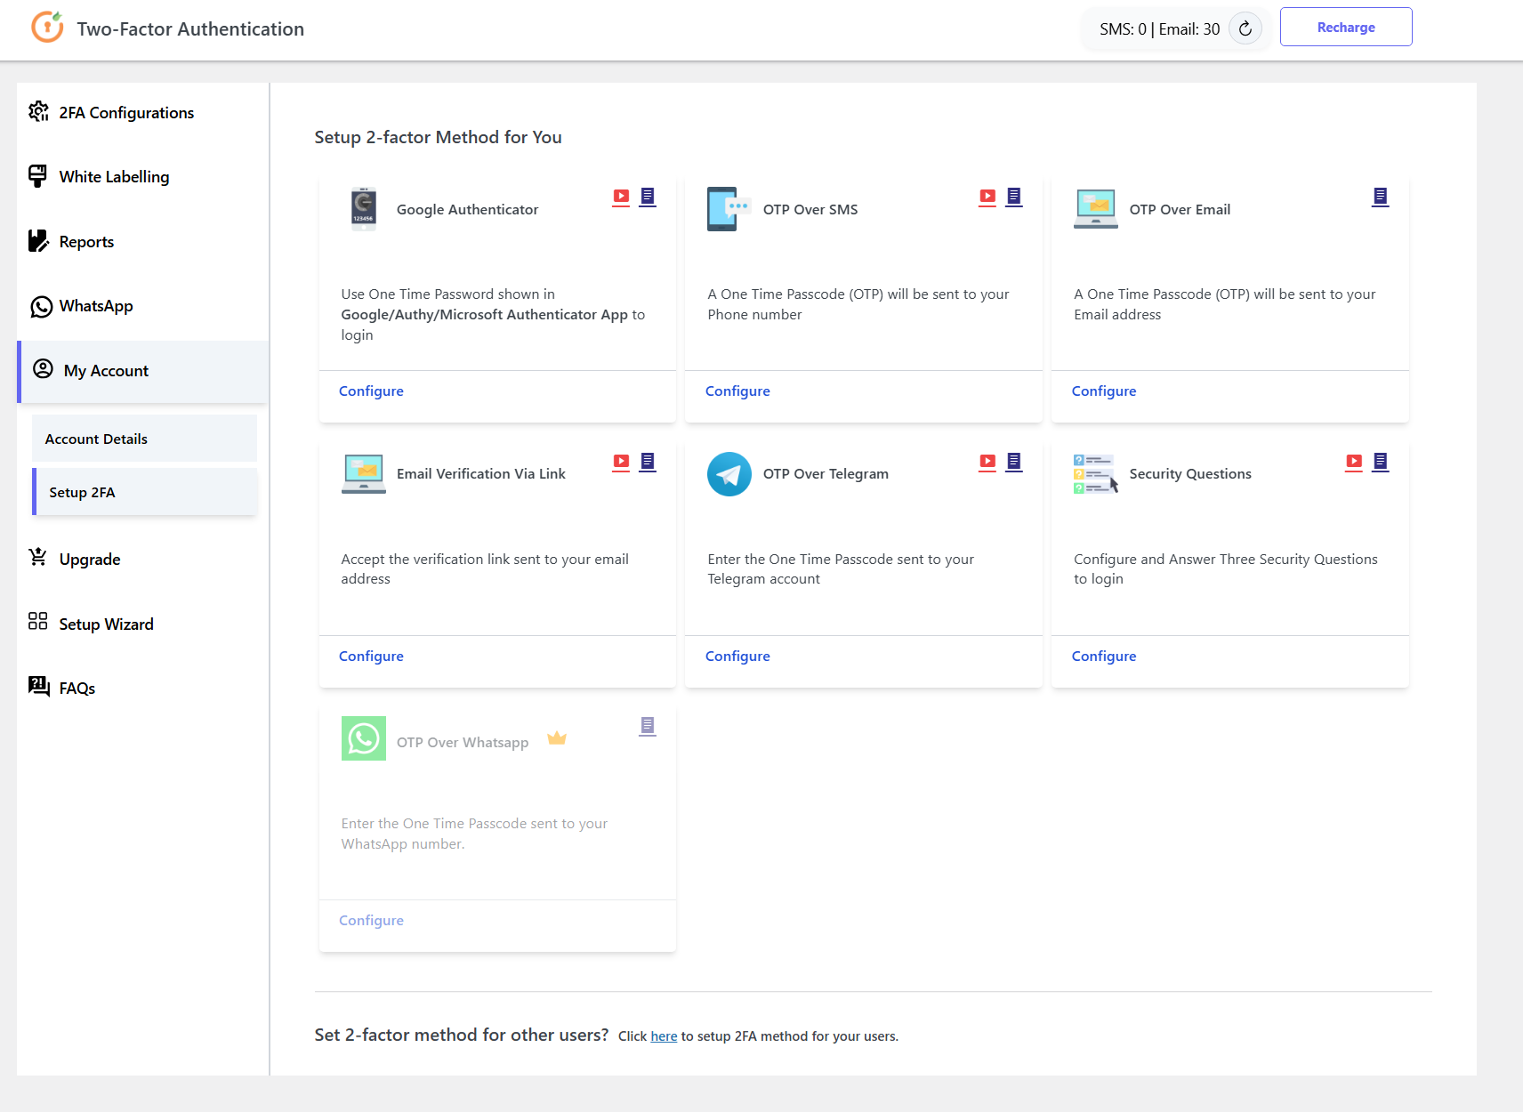
Task: Open 2FA Configurations menu item
Action: [x=126, y=113]
